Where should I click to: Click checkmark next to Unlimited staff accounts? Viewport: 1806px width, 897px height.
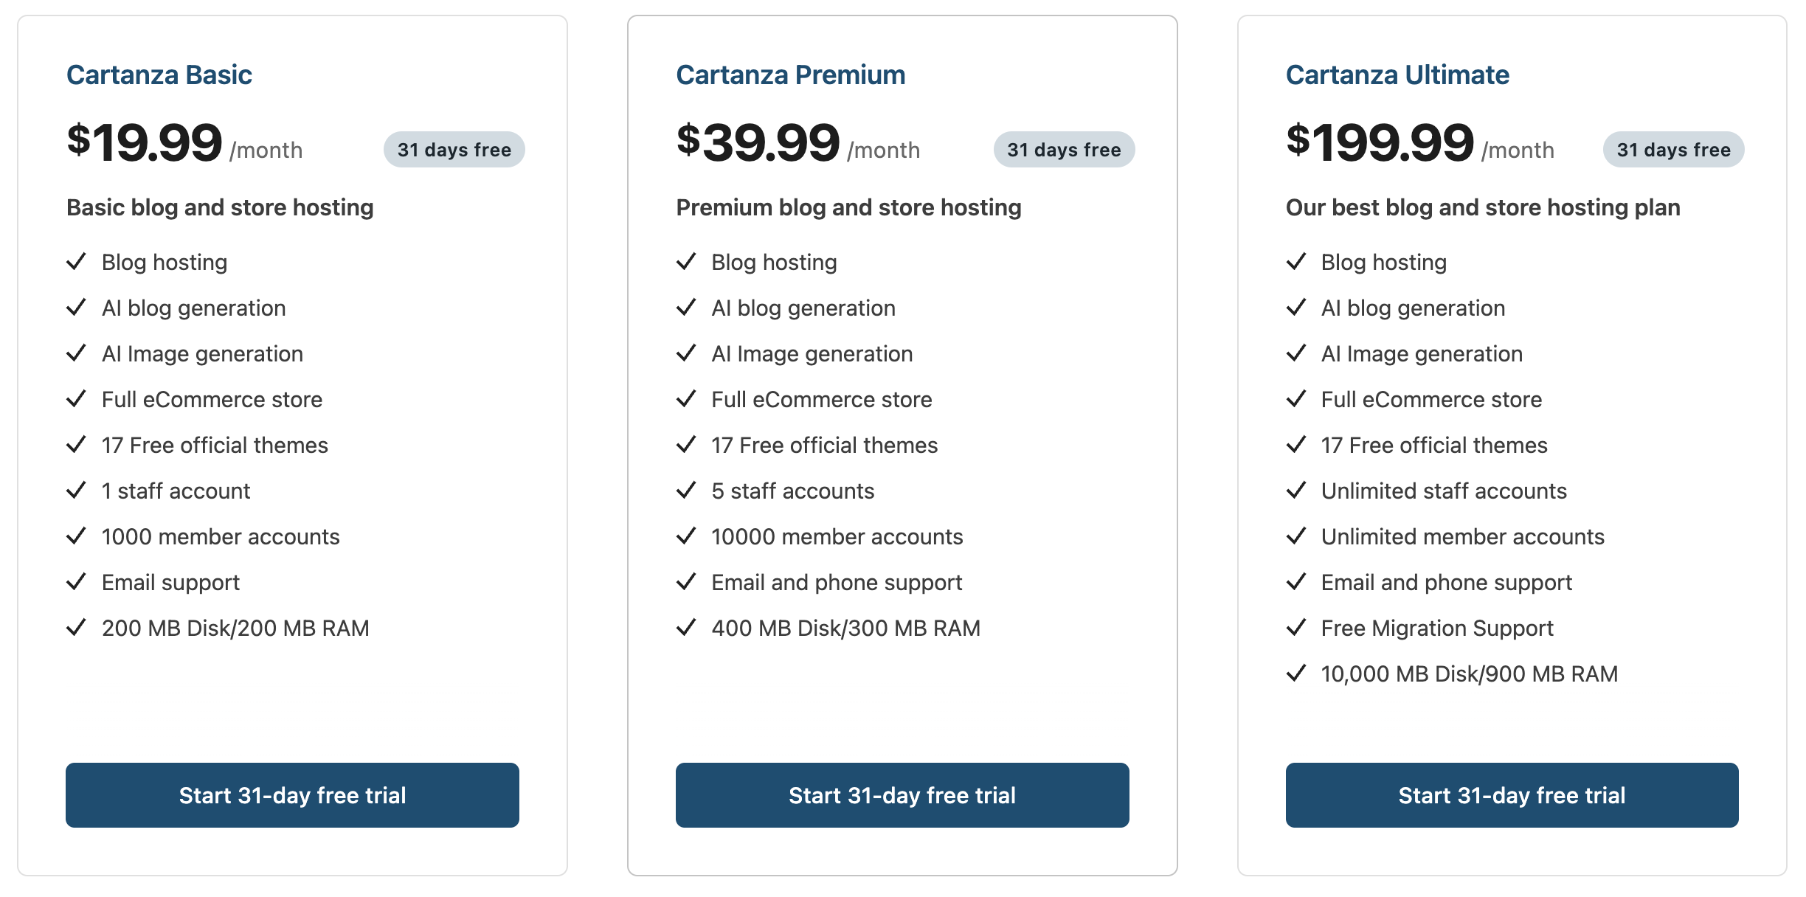1296,491
